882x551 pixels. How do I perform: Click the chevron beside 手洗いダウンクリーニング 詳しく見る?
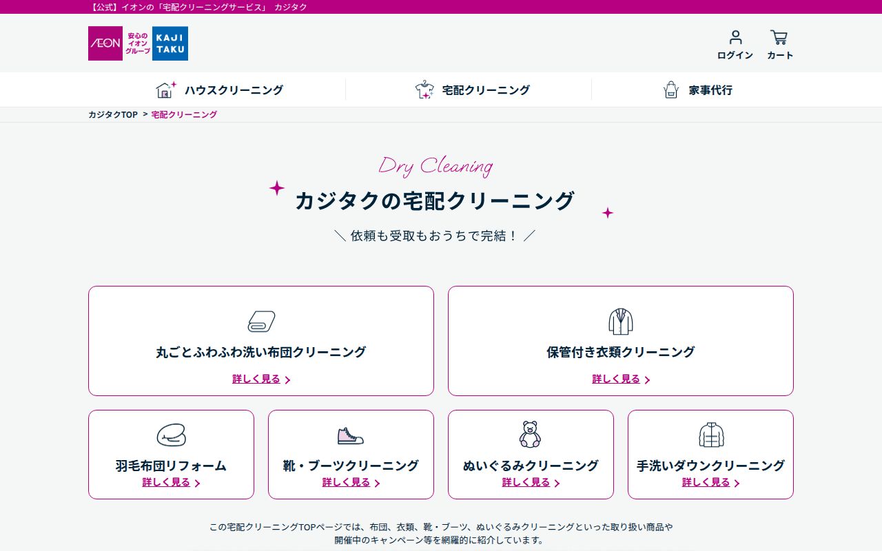pos(737,483)
